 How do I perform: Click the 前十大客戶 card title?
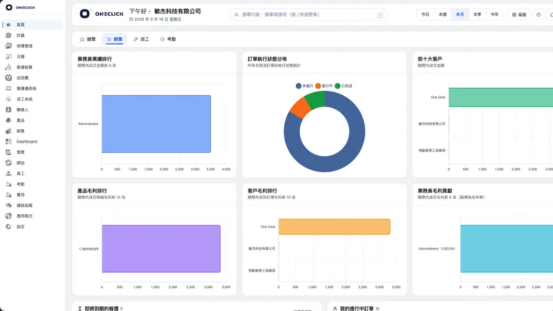point(430,59)
